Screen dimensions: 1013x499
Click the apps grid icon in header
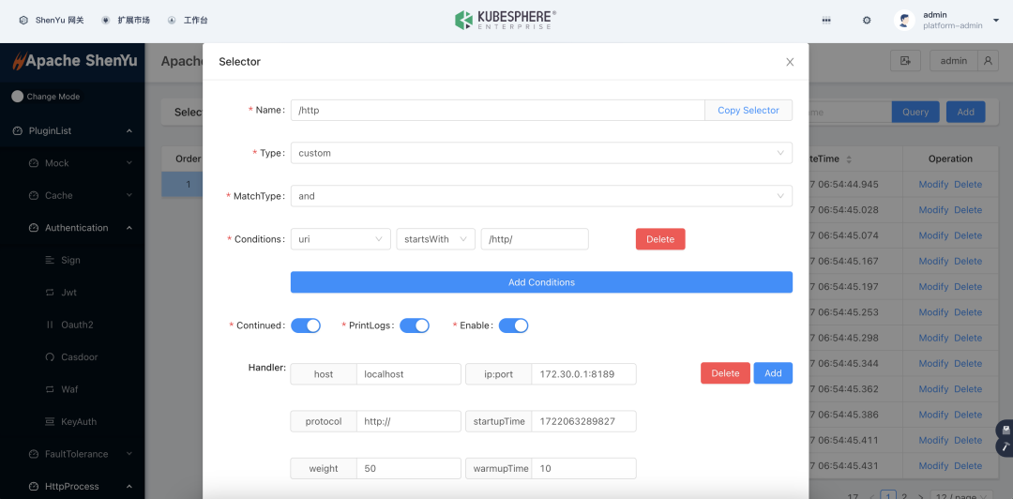pos(826,20)
